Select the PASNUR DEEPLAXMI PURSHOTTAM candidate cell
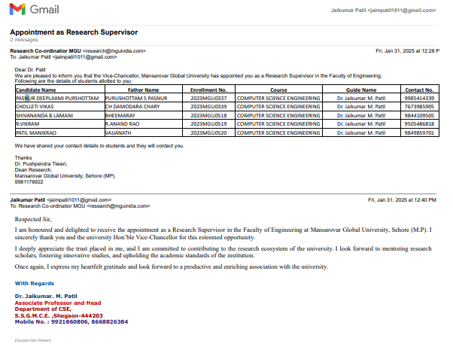The height and width of the screenshot is (359, 453). (x=57, y=98)
